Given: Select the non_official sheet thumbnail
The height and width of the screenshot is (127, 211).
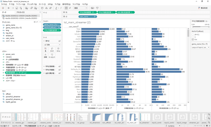Looking at the screenshot, I should pyautogui.click(x=108, y=117).
